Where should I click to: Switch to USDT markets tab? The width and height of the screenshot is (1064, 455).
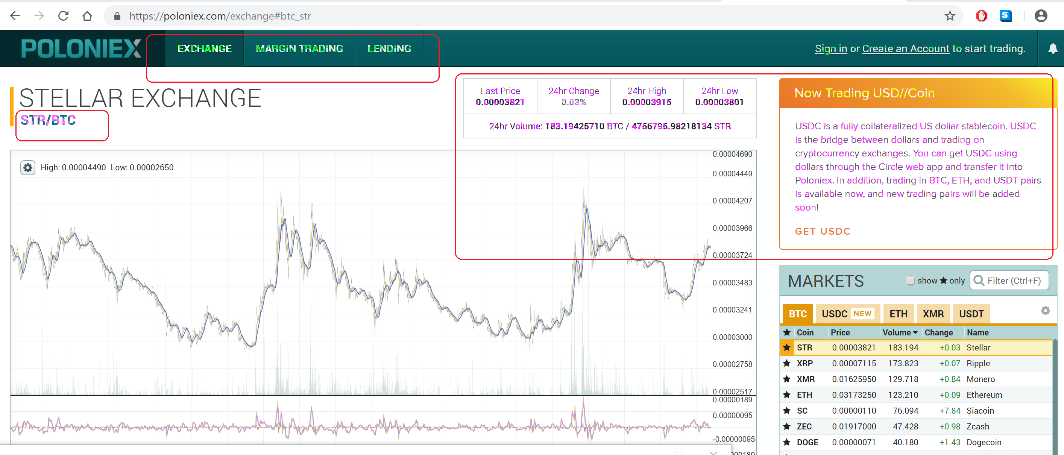pyautogui.click(x=971, y=314)
